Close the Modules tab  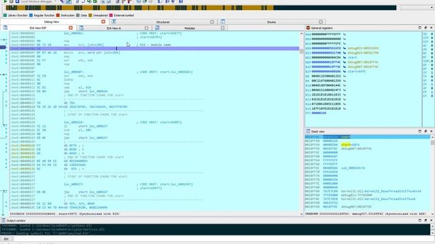coord(222,28)
